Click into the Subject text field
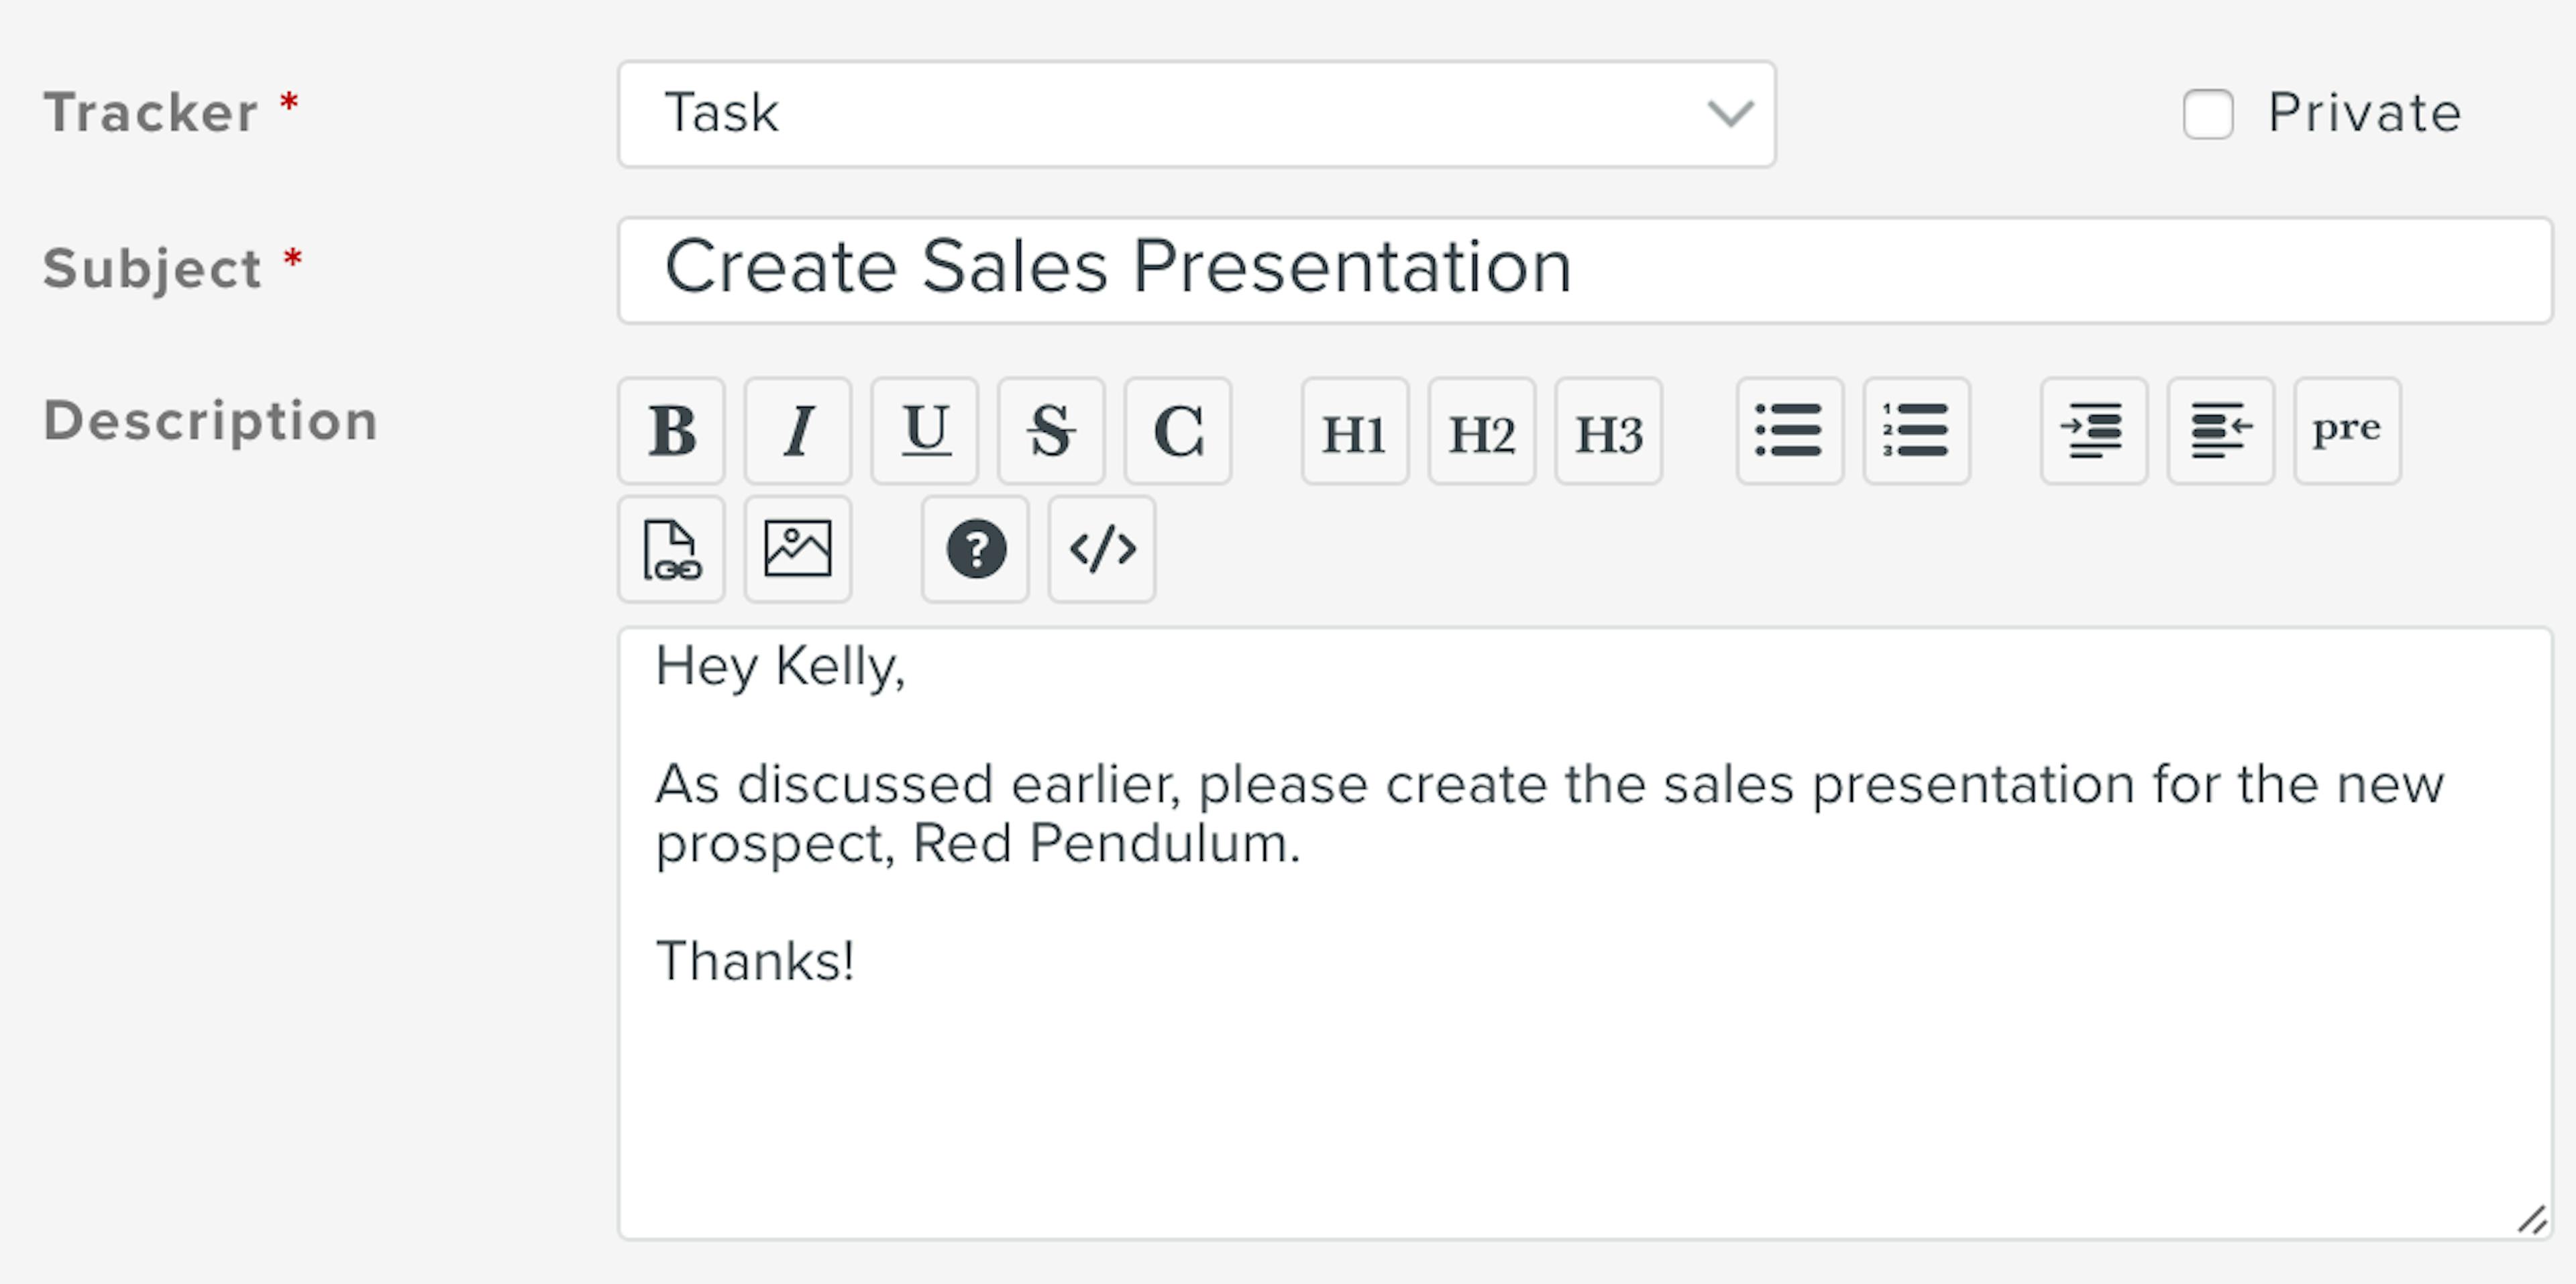The width and height of the screenshot is (2576, 1284). tap(1584, 270)
